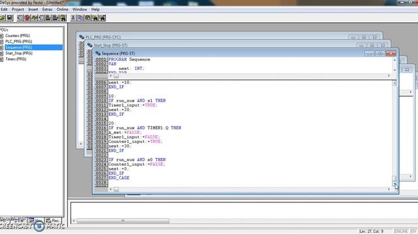Click the Logout toolbar icon
This screenshot has height=235, width=418.
tap(56, 18)
